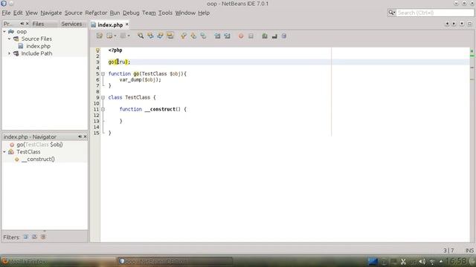The image size is (476, 267).
Task: Open the Forward history dropdown arrow
Action: point(129,36)
